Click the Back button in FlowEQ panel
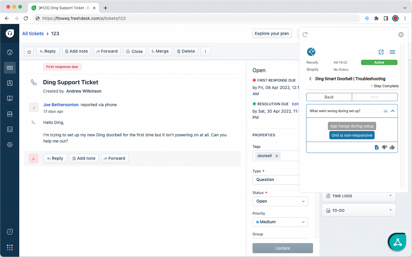 329,97
